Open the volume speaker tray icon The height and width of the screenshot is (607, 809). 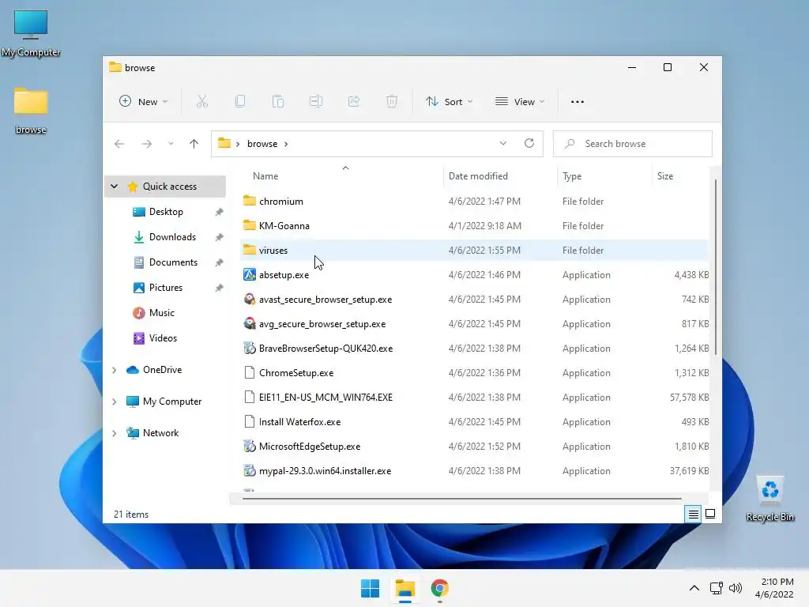[736, 588]
